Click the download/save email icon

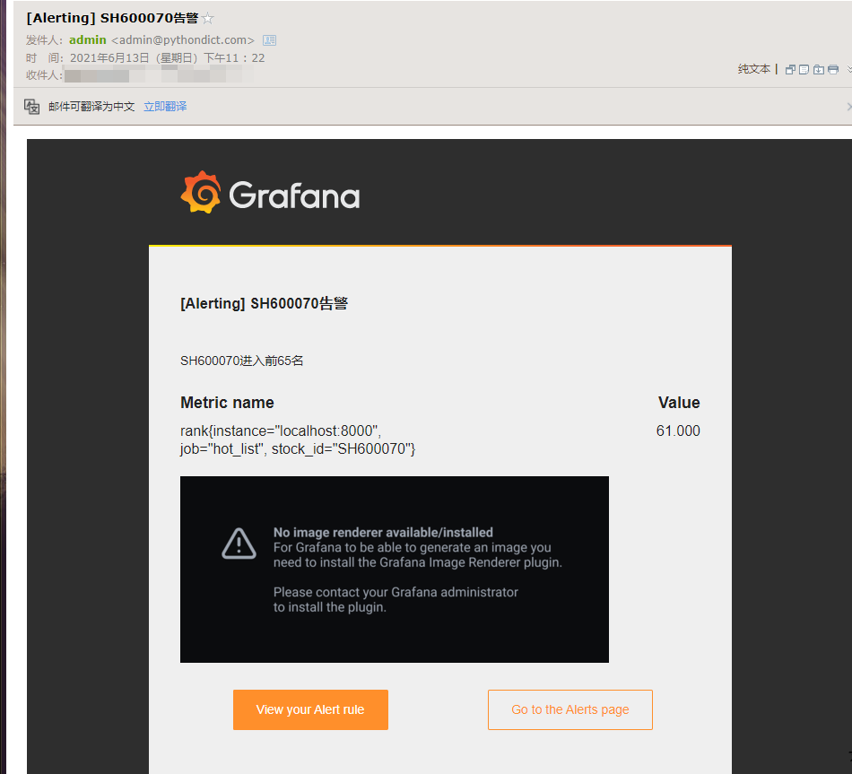pyautogui.click(x=818, y=69)
